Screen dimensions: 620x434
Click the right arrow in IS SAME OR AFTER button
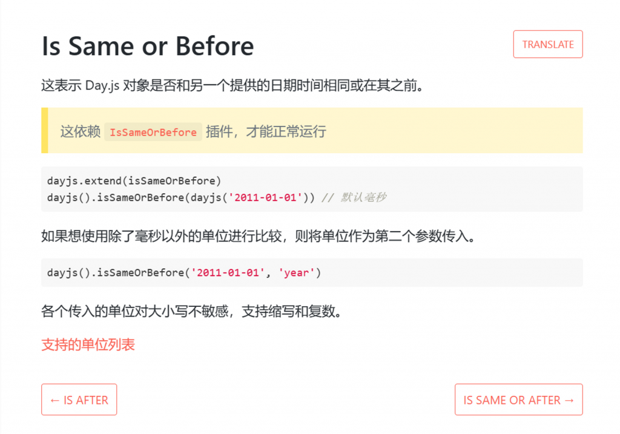(x=569, y=400)
